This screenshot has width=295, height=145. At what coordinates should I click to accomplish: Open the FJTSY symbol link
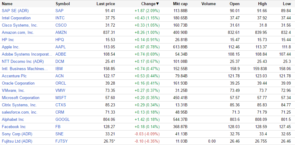click(61, 141)
